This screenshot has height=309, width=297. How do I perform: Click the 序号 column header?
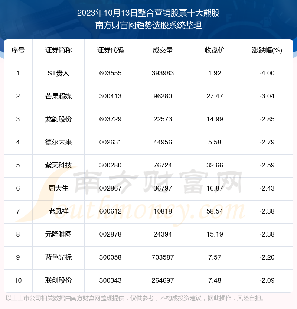(x=18, y=51)
